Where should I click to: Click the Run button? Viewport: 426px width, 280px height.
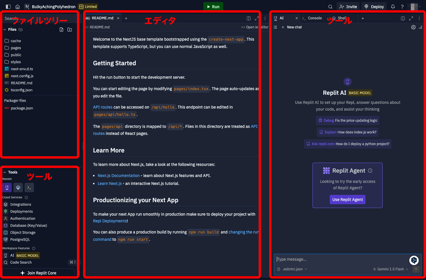213,6
